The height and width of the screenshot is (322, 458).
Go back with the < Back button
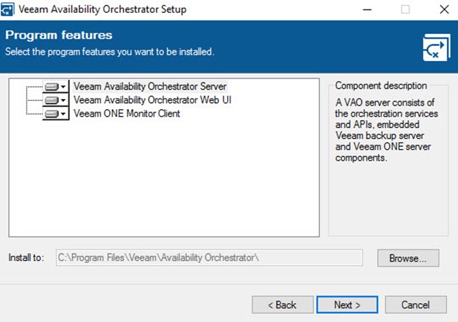(282, 305)
